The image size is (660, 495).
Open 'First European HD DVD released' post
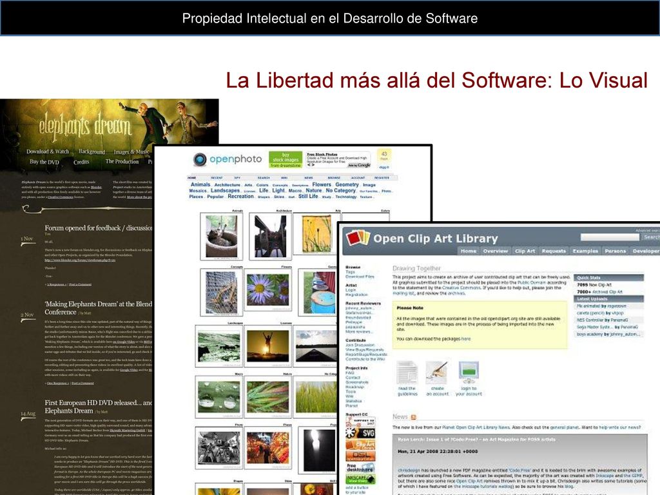pyautogui.click(x=99, y=407)
